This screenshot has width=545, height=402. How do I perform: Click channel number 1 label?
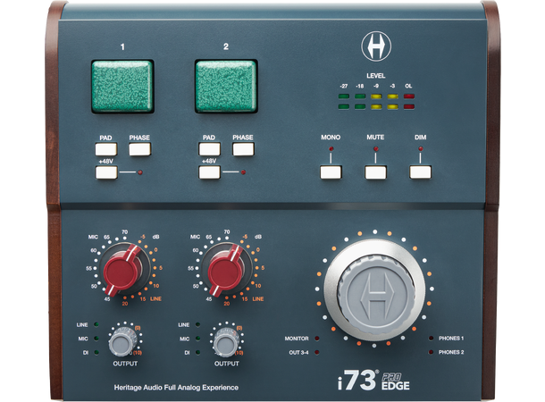(122, 46)
